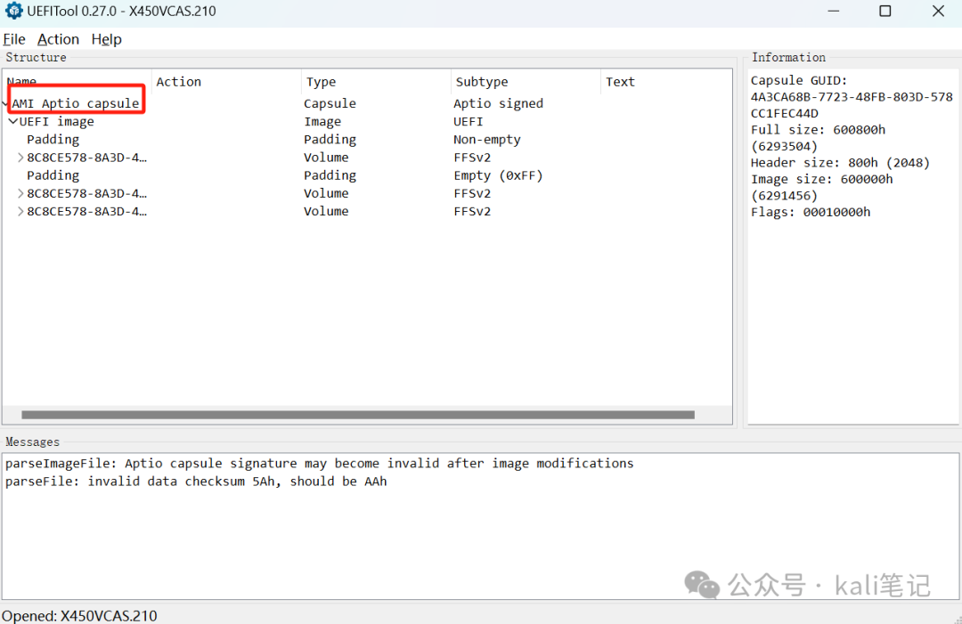Click the Name column header
Screen dimensions: 962x624
pos(77,82)
